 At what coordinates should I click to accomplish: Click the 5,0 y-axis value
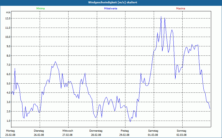(8, 84)
